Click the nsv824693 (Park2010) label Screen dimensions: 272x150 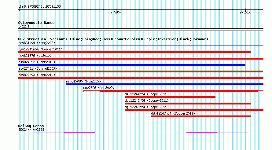(37, 75)
